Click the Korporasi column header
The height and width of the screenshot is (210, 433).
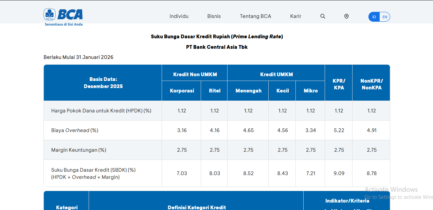point(181,90)
